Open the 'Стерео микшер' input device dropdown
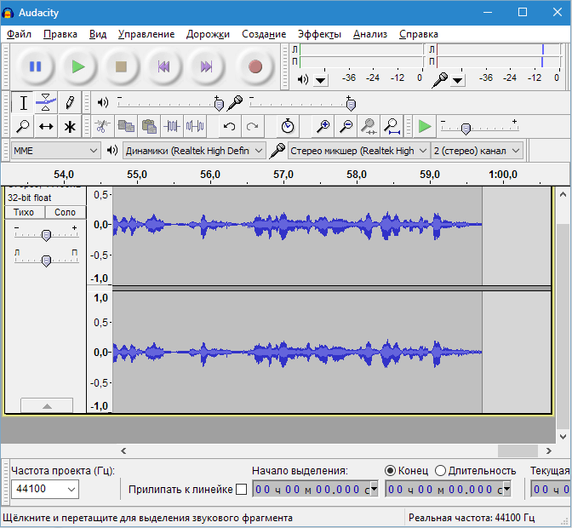 point(358,151)
